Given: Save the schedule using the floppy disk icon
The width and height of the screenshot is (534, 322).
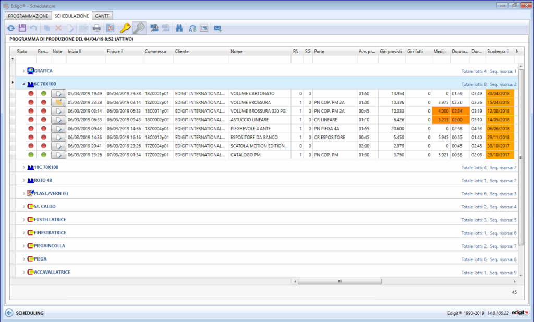Looking at the screenshot, I should point(22,28).
